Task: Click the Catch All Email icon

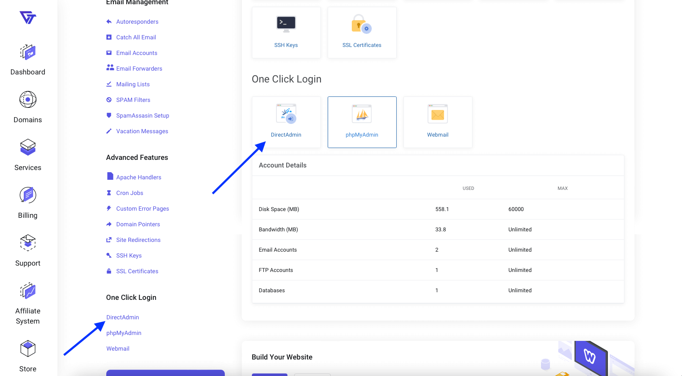Action: tap(109, 37)
